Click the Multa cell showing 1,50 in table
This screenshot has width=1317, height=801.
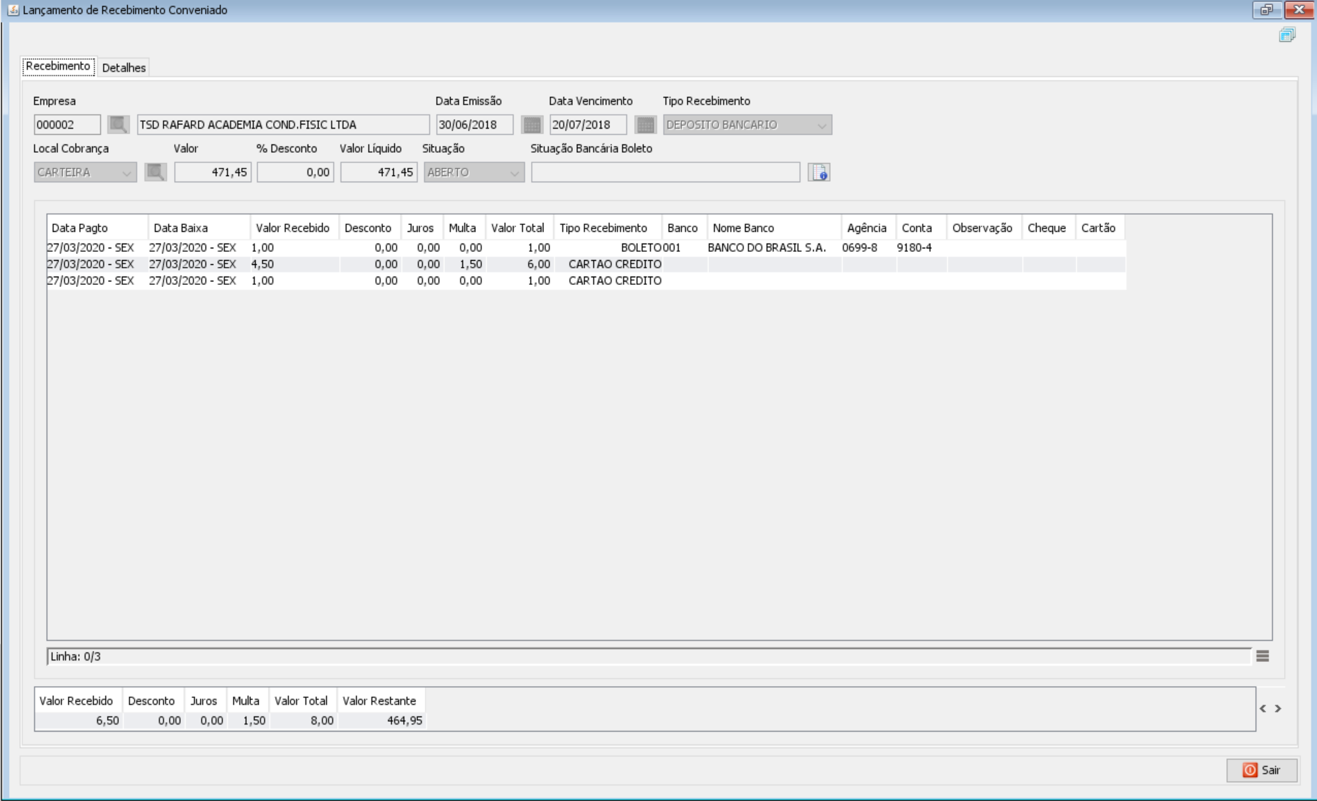point(464,264)
